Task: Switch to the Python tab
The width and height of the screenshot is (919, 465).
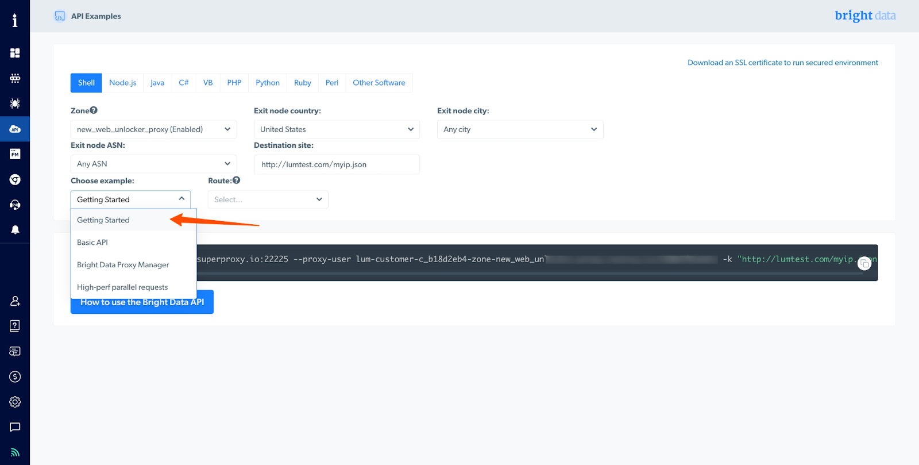Action: (268, 83)
